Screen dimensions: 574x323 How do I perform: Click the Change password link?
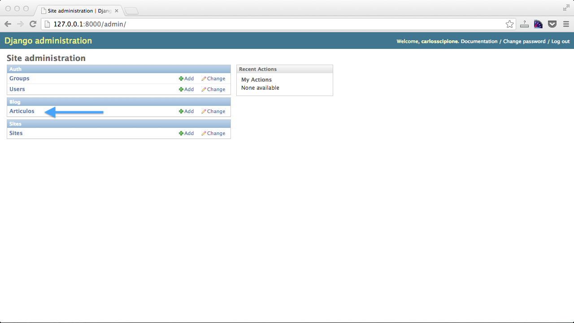pyautogui.click(x=524, y=41)
